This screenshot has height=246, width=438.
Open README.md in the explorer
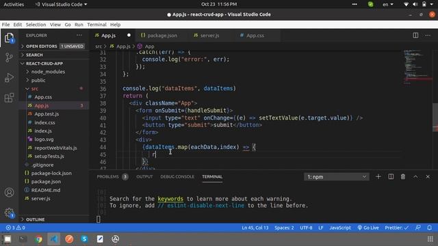[53, 190]
